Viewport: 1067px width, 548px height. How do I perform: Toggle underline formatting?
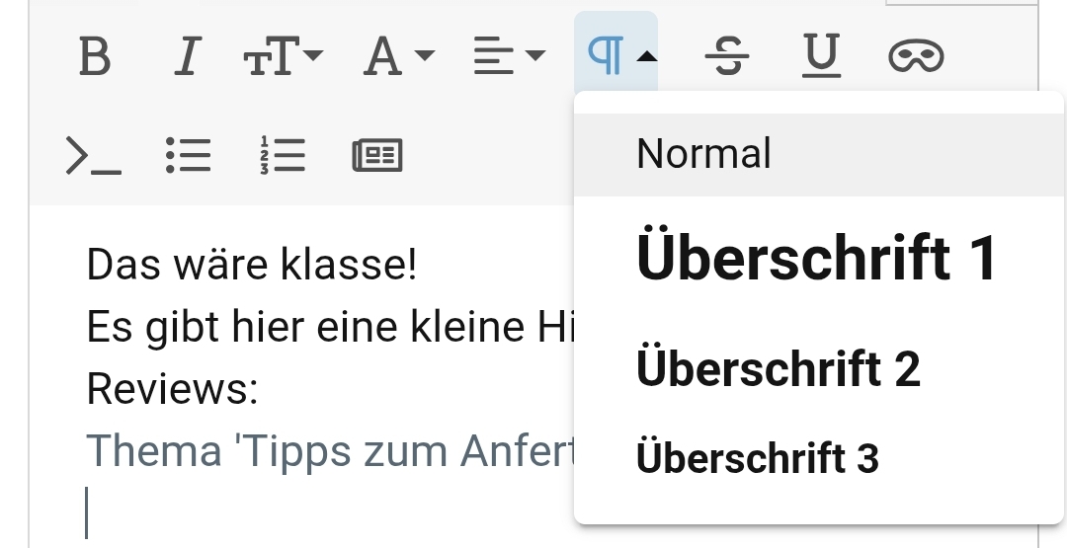tap(819, 57)
